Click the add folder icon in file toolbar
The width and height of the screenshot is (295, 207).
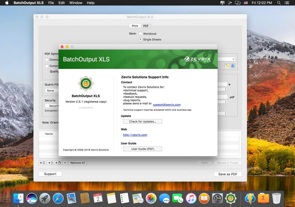click(58, 163)
